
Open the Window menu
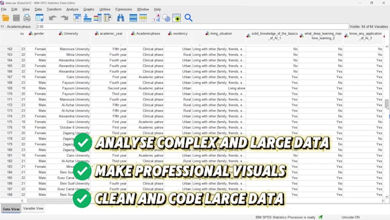tap(143, 9)
